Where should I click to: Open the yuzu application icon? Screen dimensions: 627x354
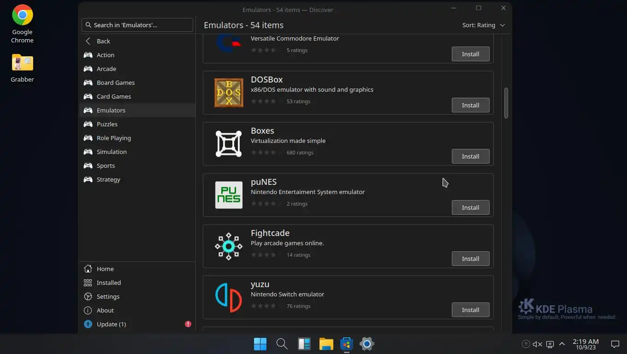point(229,297)
